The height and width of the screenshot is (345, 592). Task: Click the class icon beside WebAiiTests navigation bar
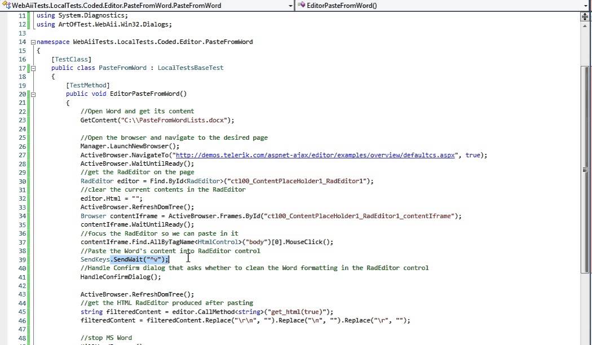coord(6,5)
